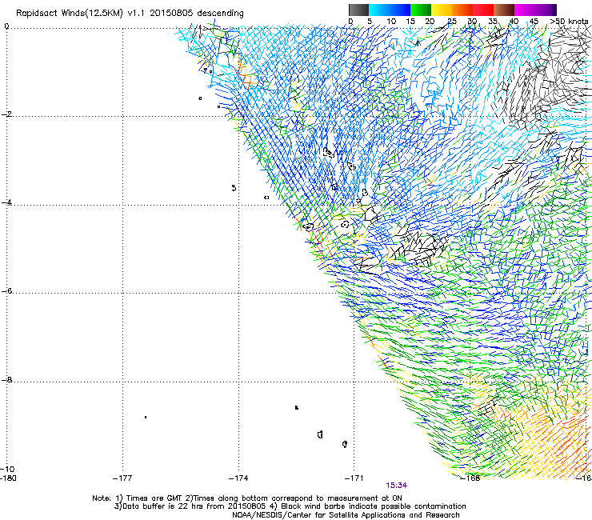Image resolution: width=592 pixels, height=520 pixels.
Task: Click the '10' legend scale label
Action: coord(391,21)
